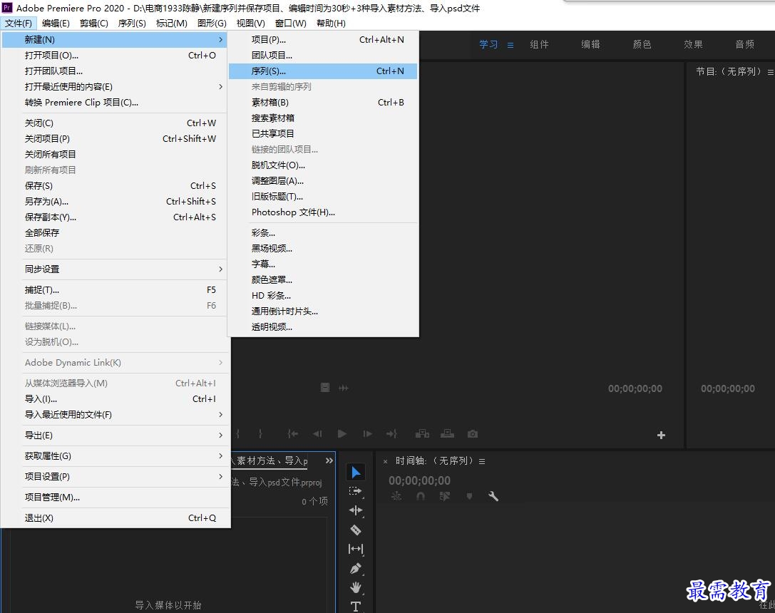Click the Overwrite edit icon
Image resolution: width=775 pixels, height=613 pixels.
(447, 433)
